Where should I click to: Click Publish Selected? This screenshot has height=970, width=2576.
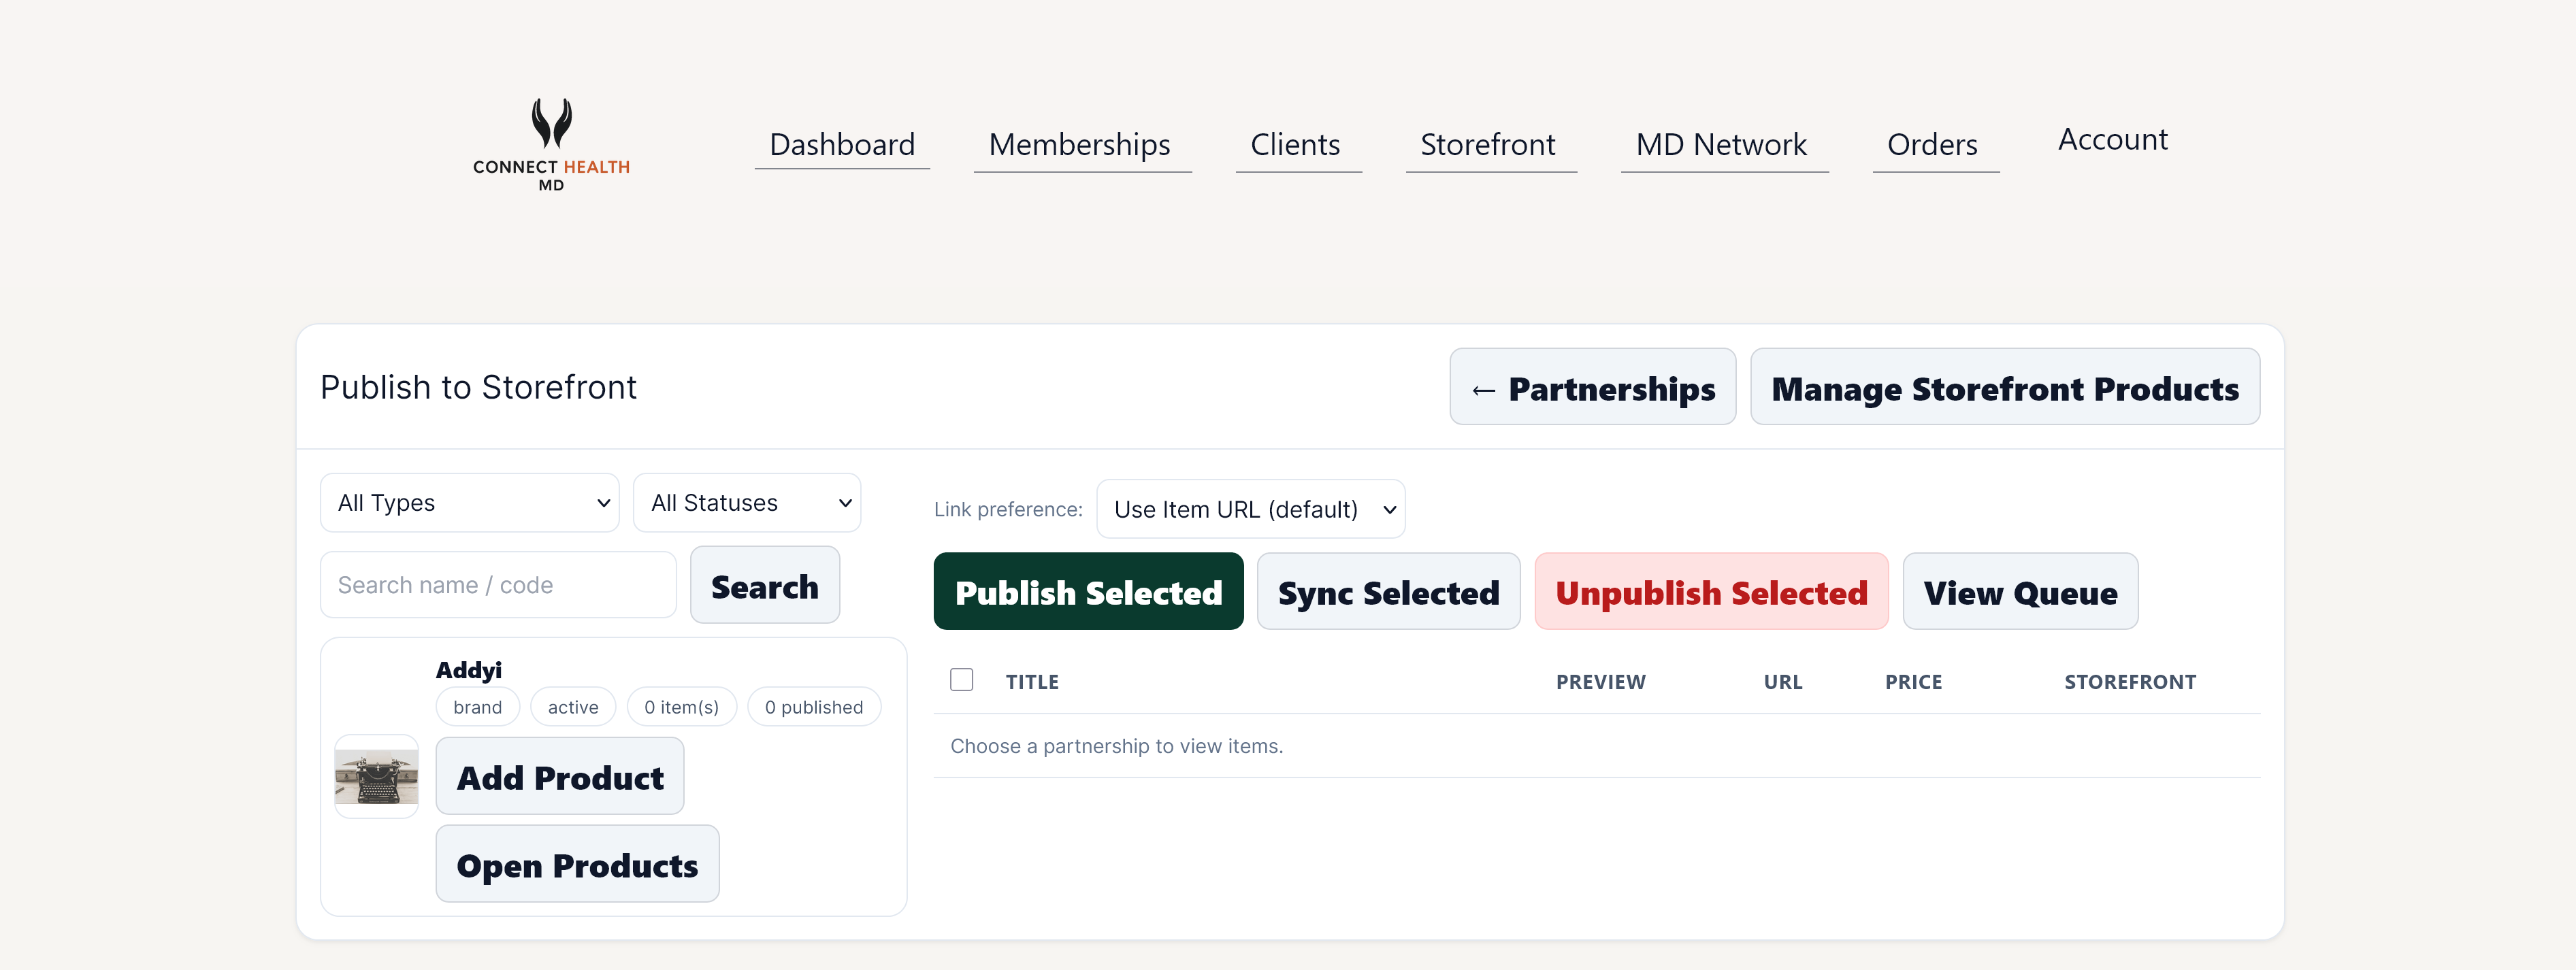click(1088, 591)
